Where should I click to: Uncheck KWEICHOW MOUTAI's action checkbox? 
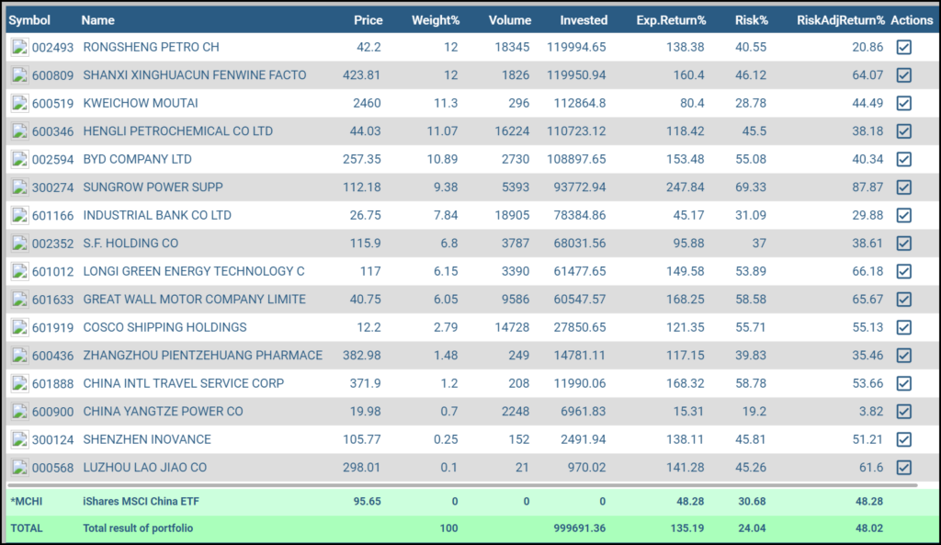(904, 103)
